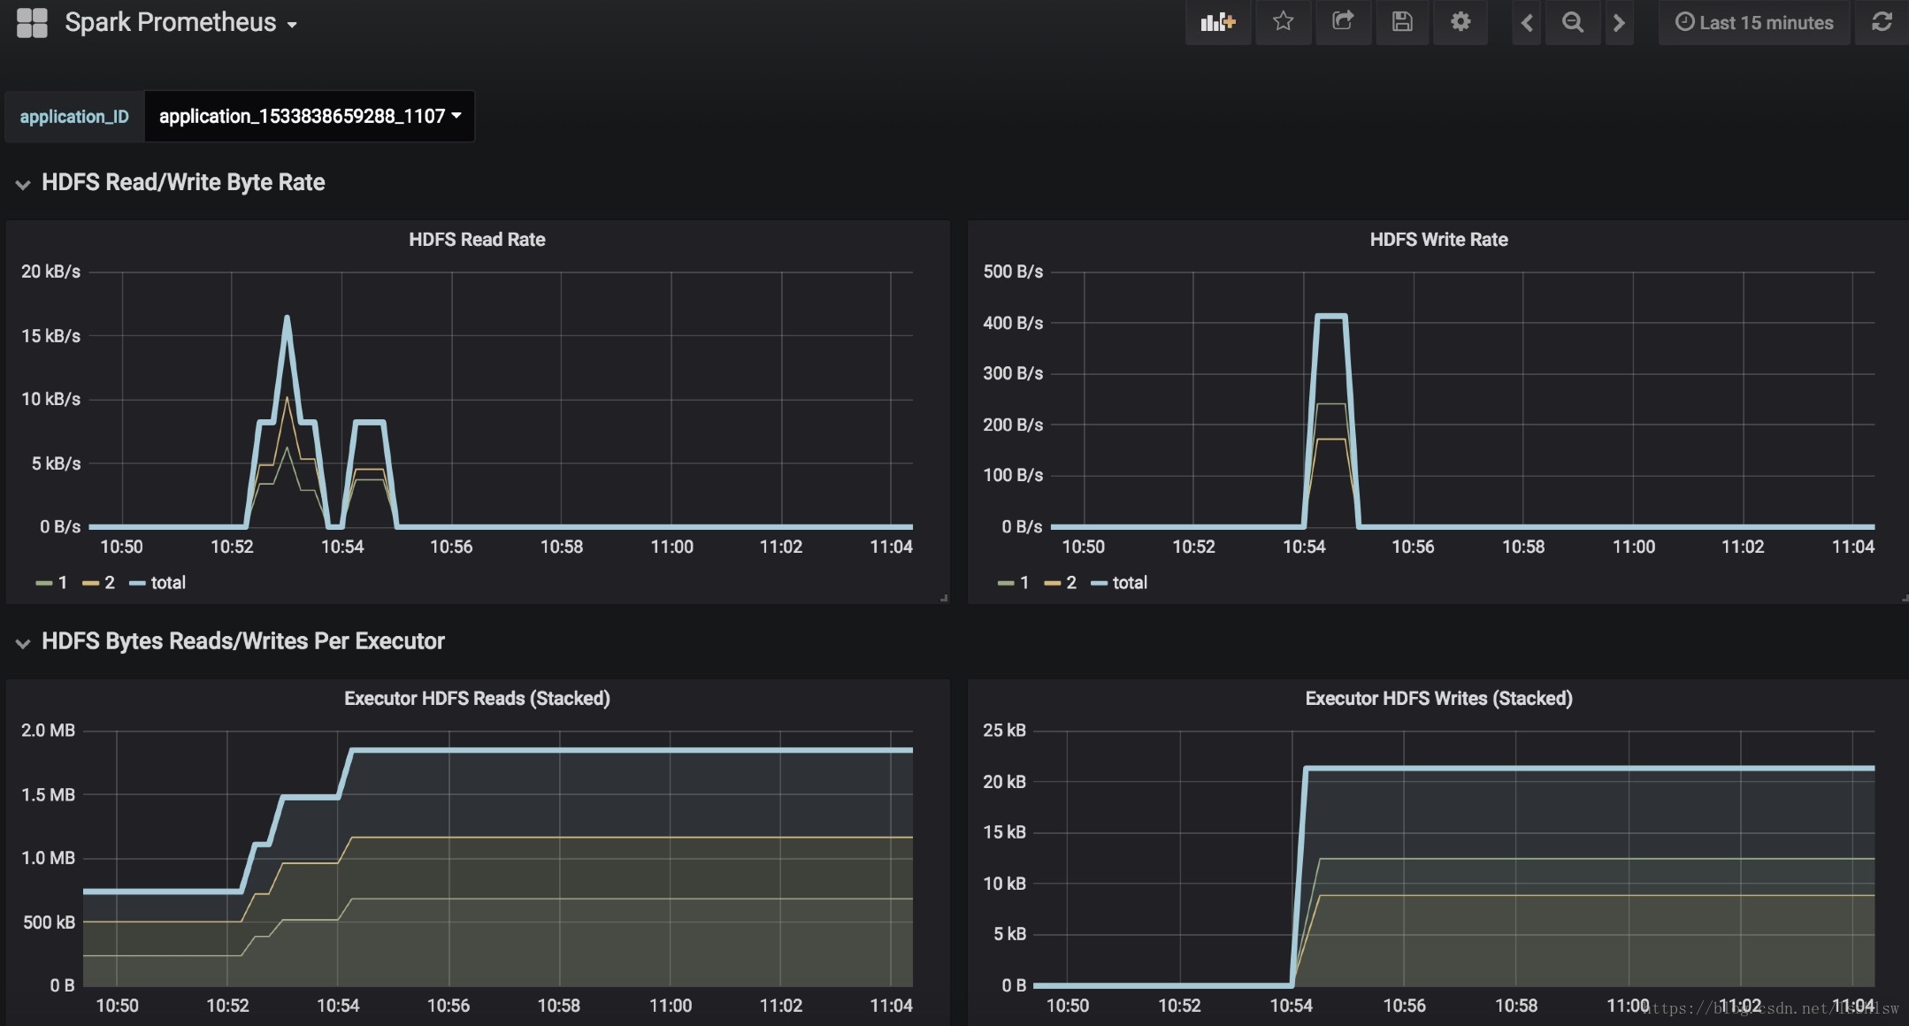The width and height of the screenshot is (1909, 1026).
Task: Click the Add panel icon
Action: [x=1217, y=22]
